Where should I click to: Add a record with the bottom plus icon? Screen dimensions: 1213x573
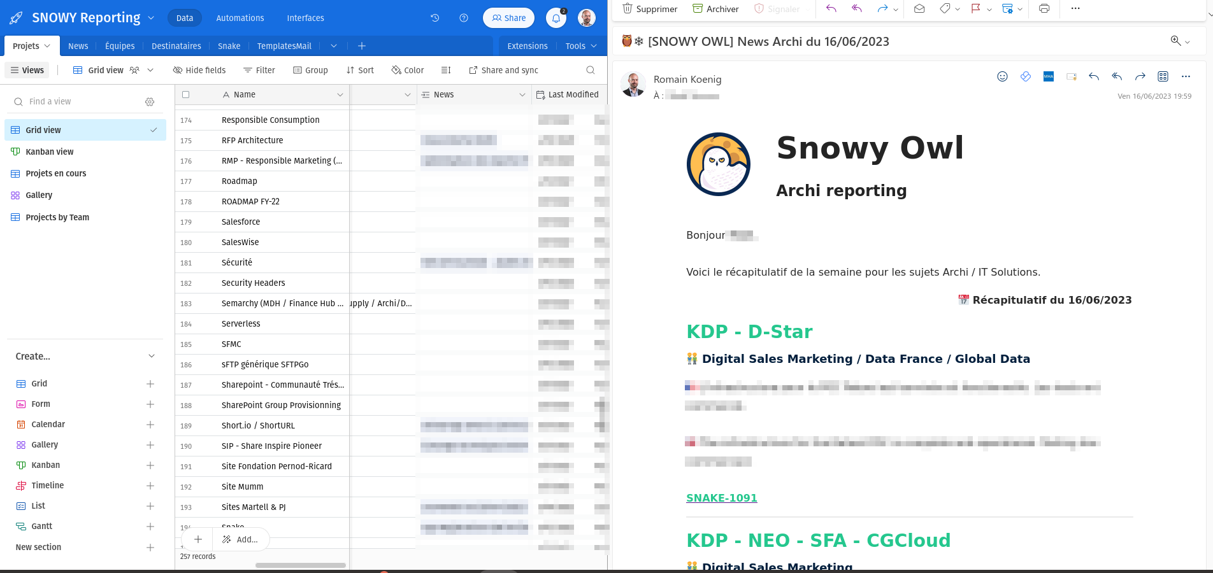198,539
